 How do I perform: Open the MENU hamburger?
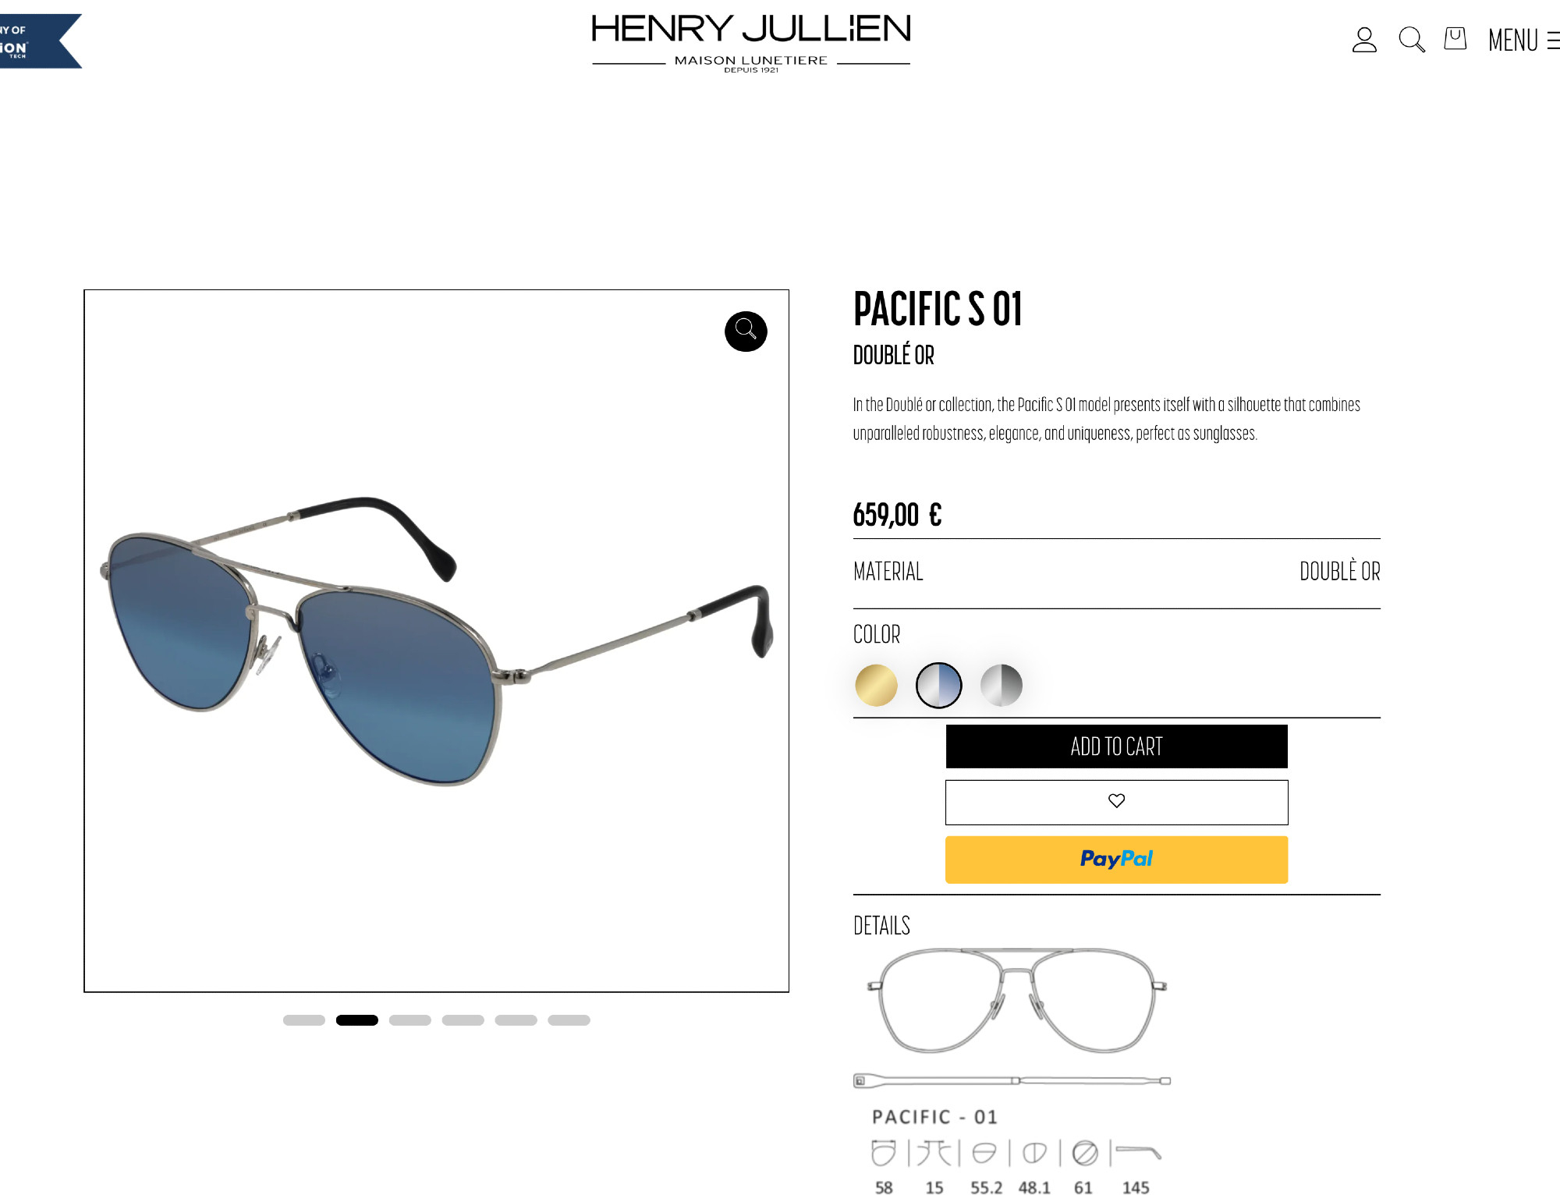point(1524,40)
